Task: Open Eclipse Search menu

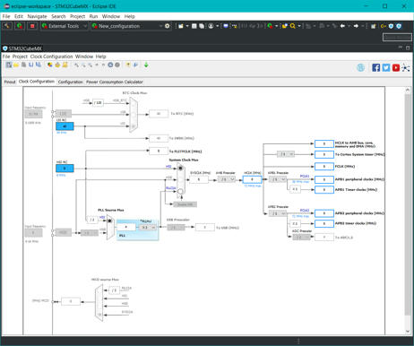Action: coord(58,16)
